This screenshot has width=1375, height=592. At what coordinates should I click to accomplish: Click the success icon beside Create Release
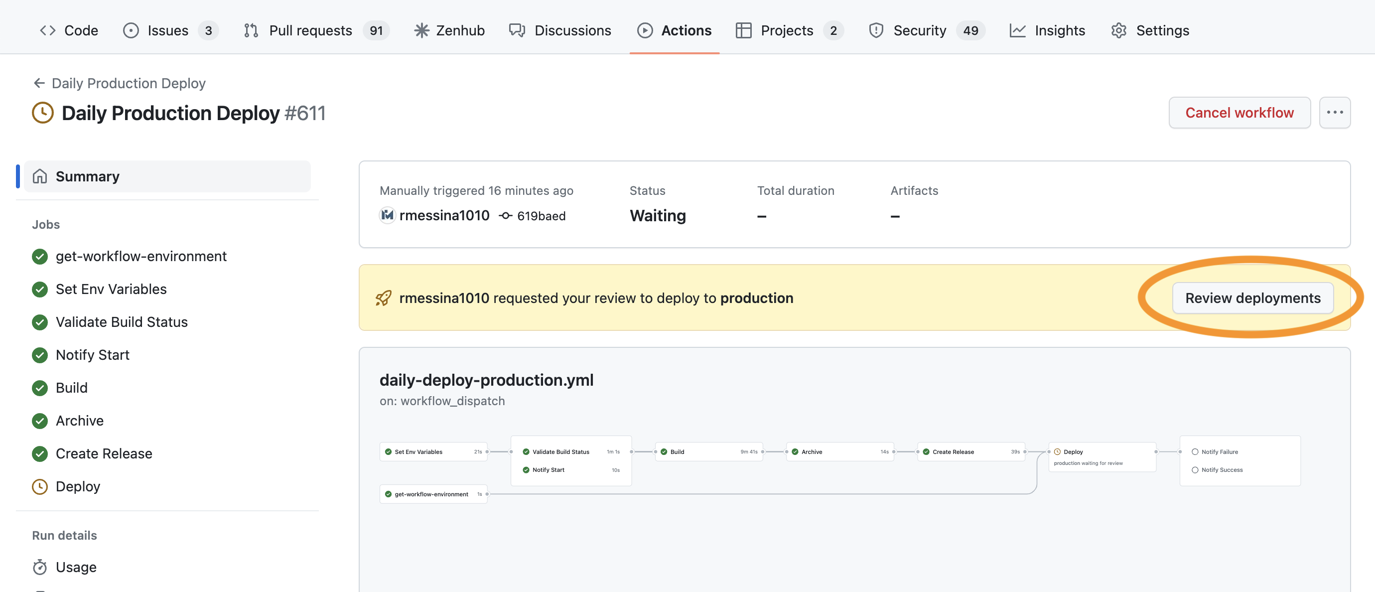coord(40,453)
